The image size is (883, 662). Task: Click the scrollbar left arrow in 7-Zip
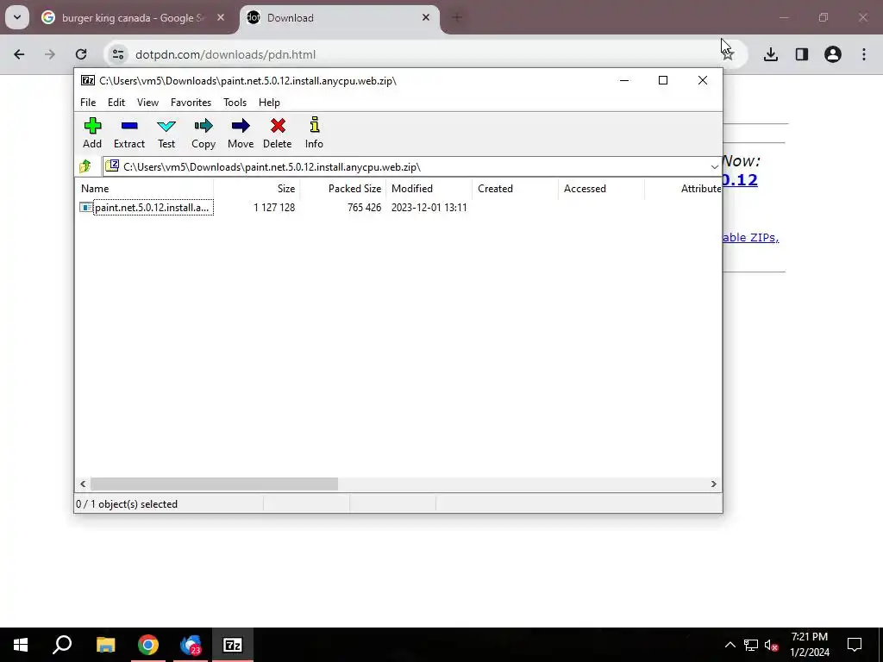pos(83,484)
